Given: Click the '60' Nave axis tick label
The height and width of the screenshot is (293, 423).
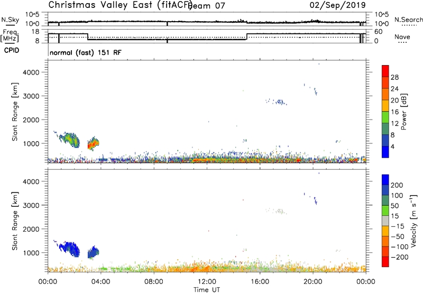Looking at the screenshot, I should coord(379,32).
